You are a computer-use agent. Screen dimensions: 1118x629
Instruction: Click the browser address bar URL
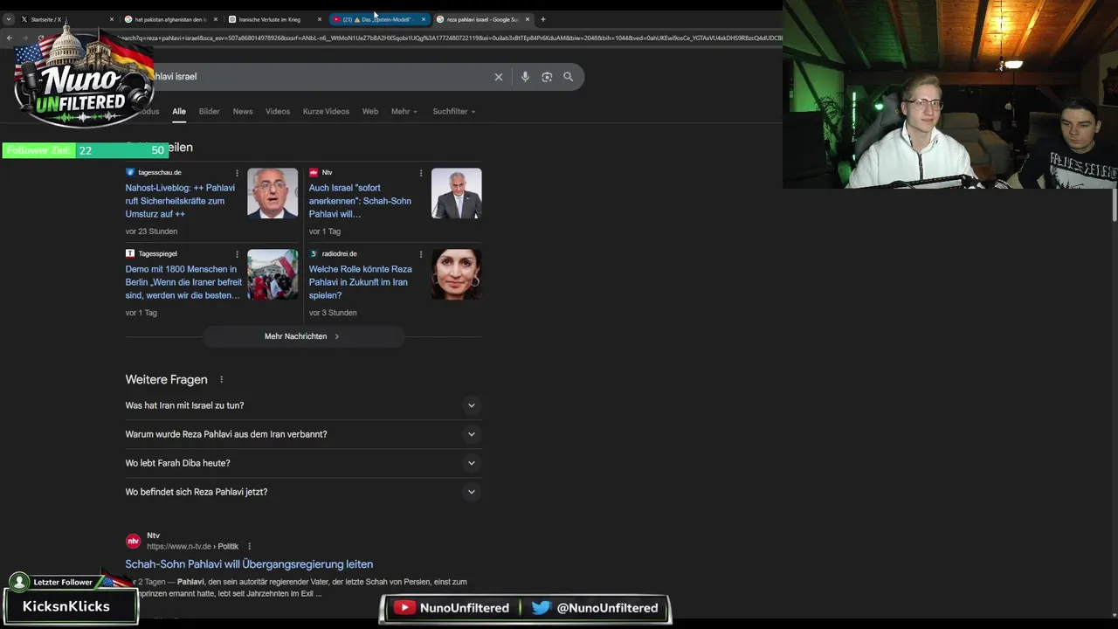coord(450,38)
